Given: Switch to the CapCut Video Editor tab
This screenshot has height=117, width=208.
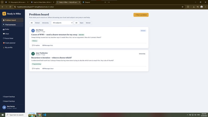Looking at the screenshot, I should (x=42, y=2).
